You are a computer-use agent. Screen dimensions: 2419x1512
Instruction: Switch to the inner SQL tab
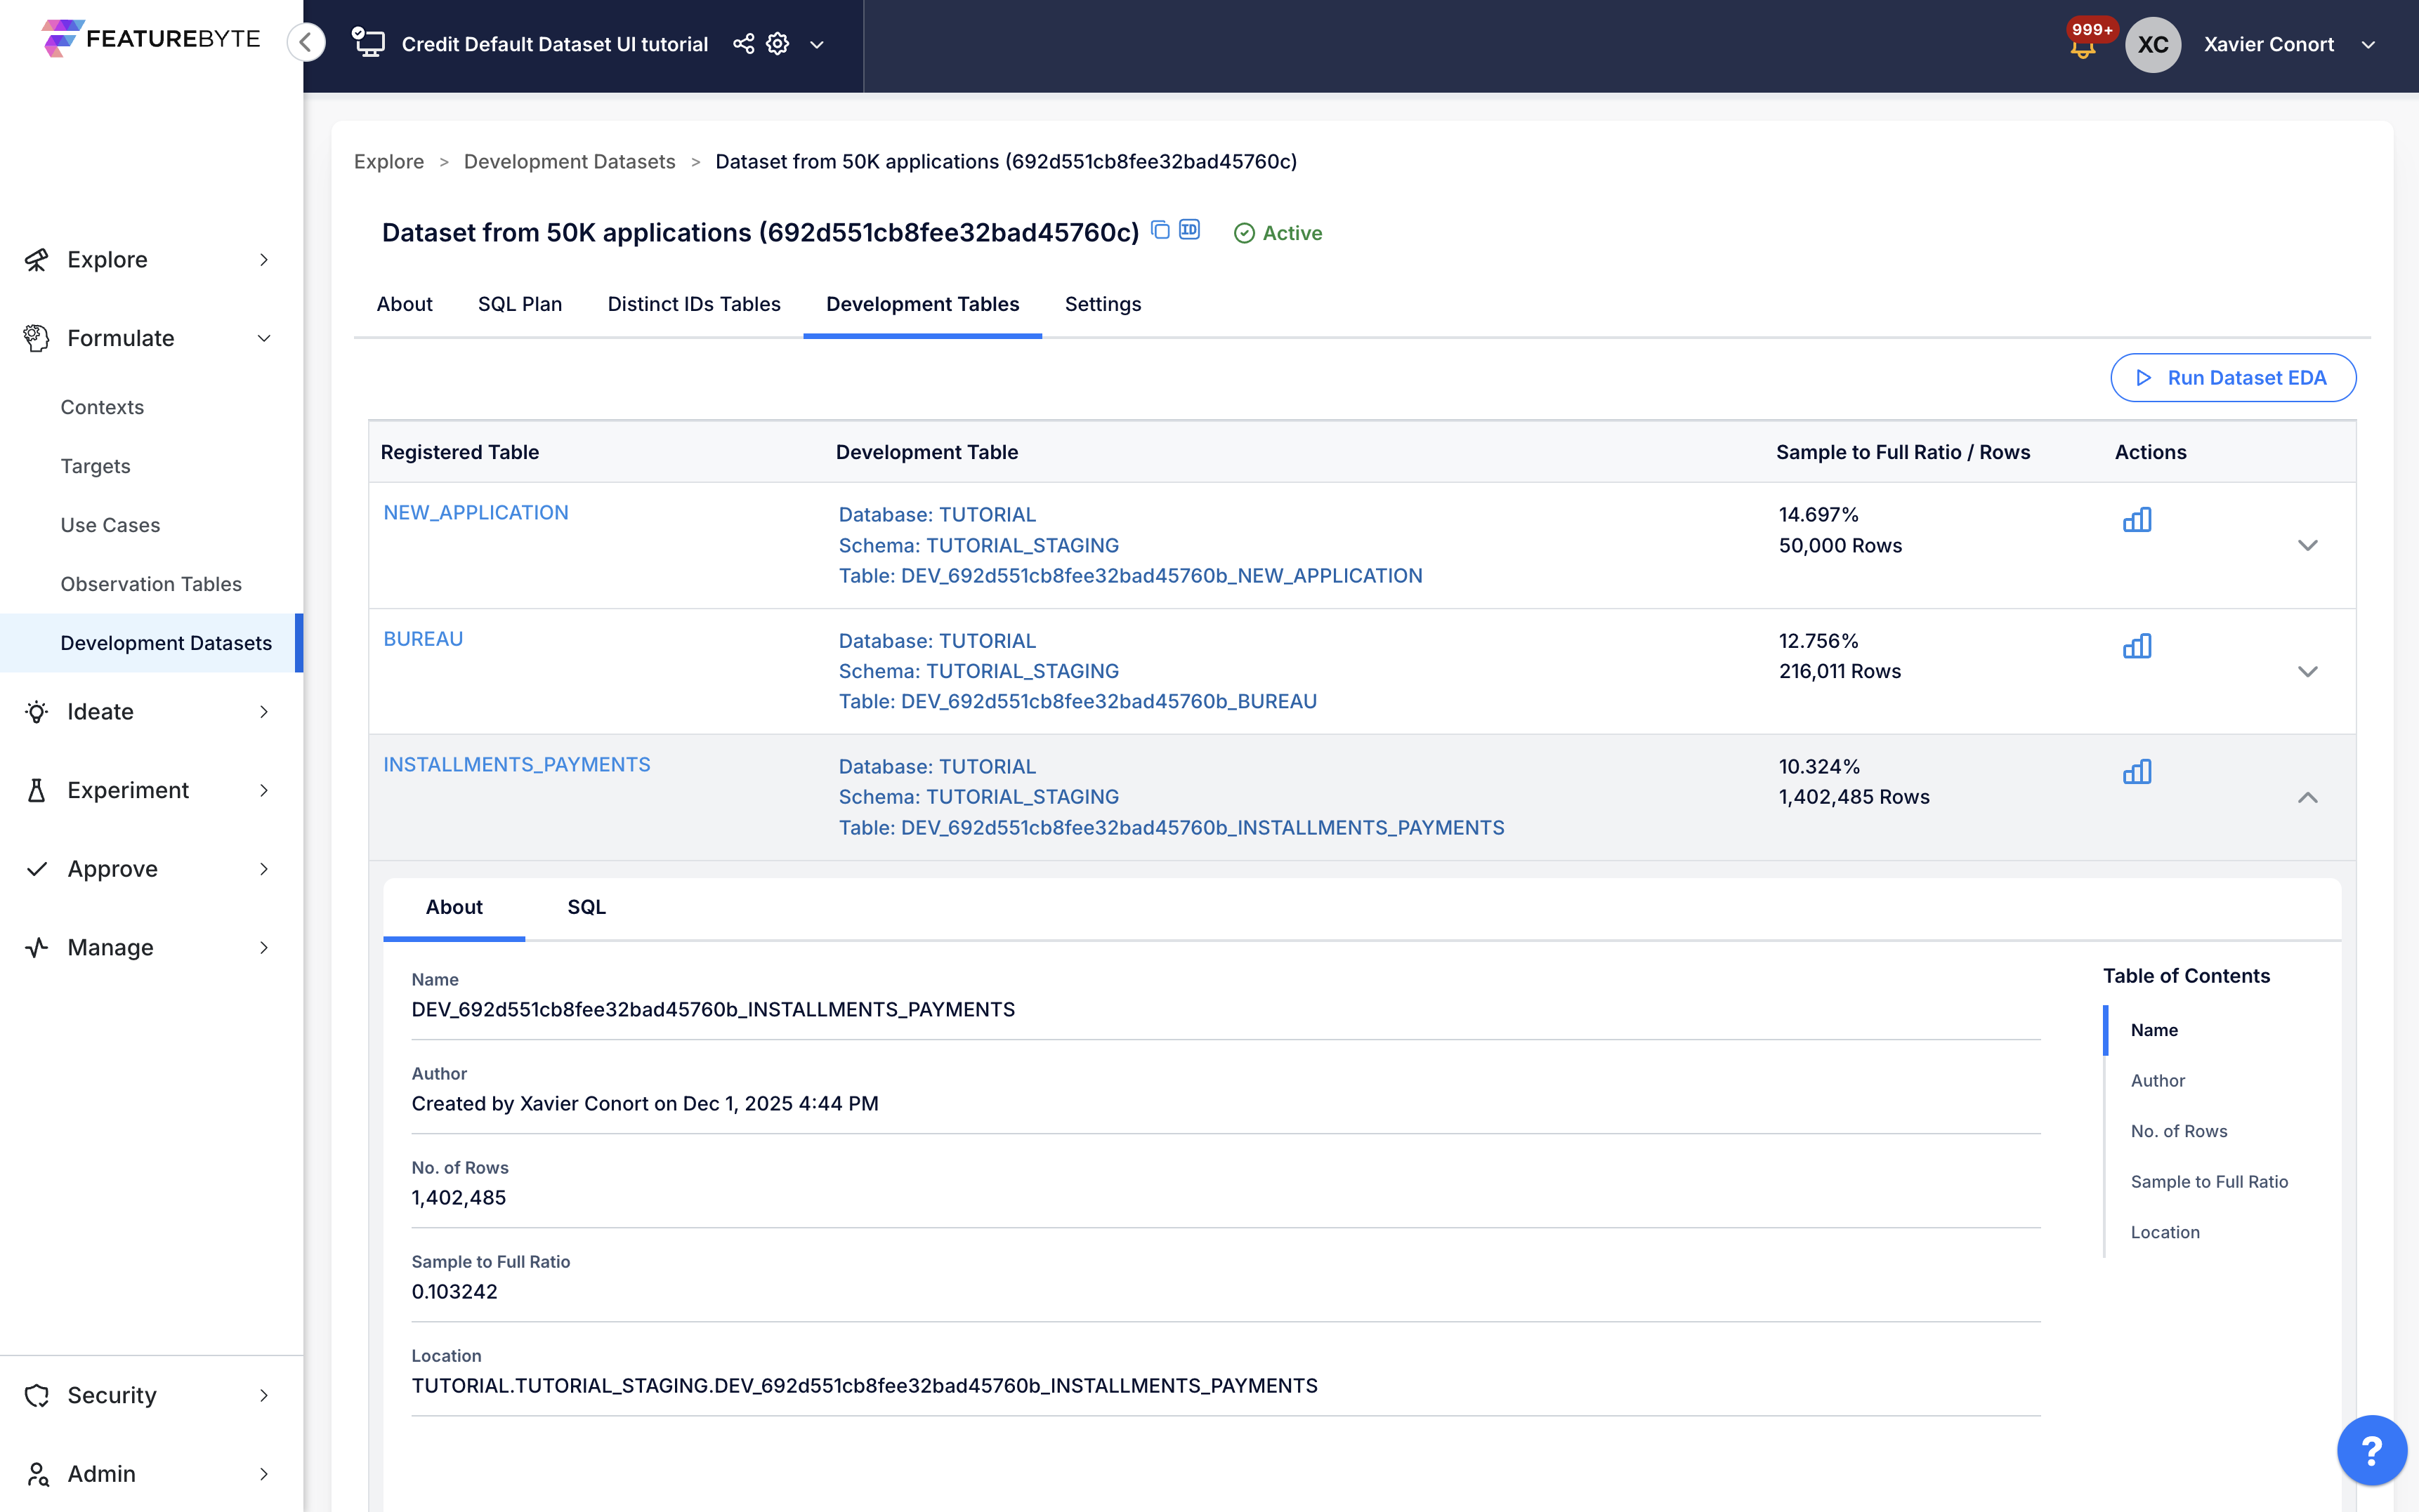point(586,907)
